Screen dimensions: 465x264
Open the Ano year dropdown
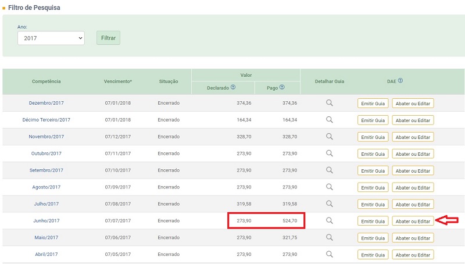click(x=51, y=38)
